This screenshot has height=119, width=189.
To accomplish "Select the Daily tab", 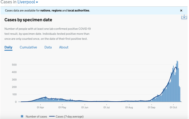I will pyautogui.click(x=8, y=47).
